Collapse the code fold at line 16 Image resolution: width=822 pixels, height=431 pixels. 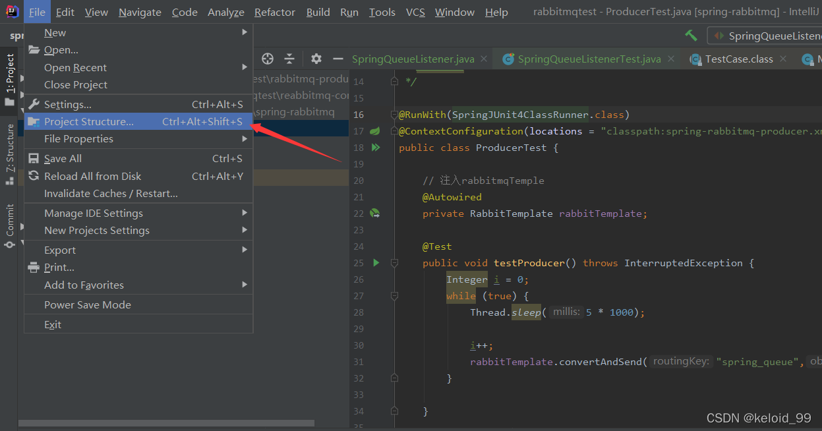pyautogui.click(x=394, y=115)
